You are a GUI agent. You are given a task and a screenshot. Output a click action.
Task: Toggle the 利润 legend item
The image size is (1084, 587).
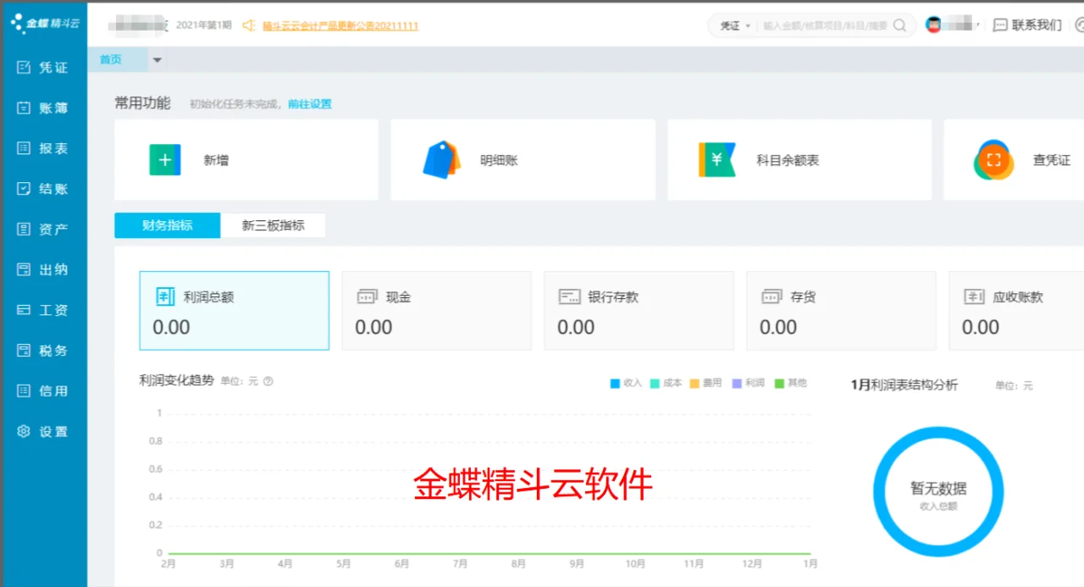pos(749,383)
